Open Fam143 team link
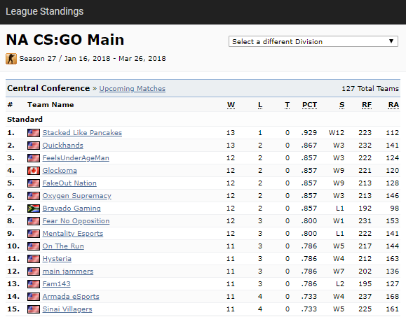 click(x=56, y=284)
